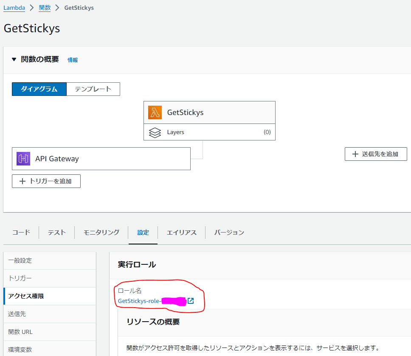Click the Lambda breadcrumb link
Screen dimensions: 411x356
(14, 8)
